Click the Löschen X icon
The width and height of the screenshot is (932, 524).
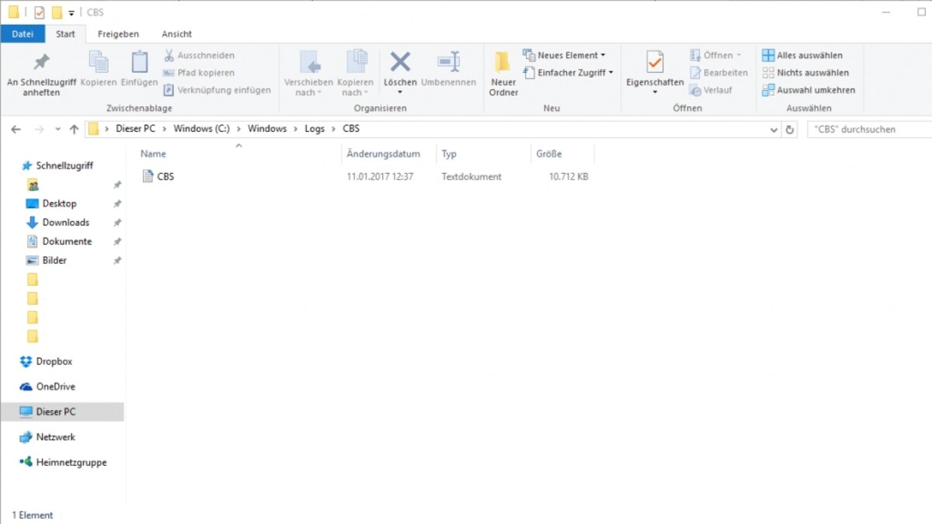coord(400,62)
